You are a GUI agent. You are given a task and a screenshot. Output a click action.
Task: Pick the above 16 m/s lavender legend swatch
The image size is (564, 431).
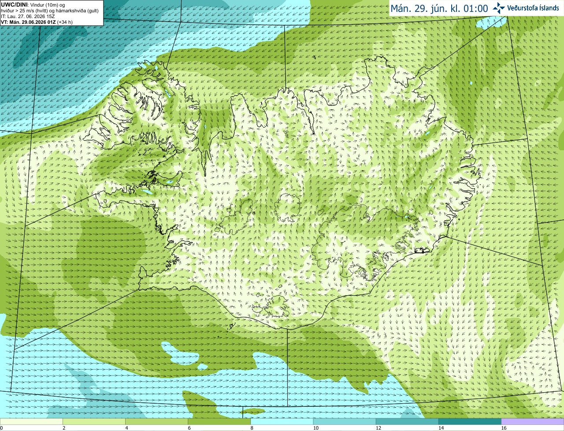pyautogui.click(x=533, y=422)
